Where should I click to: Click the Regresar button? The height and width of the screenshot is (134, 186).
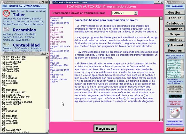tap(105, 128)
